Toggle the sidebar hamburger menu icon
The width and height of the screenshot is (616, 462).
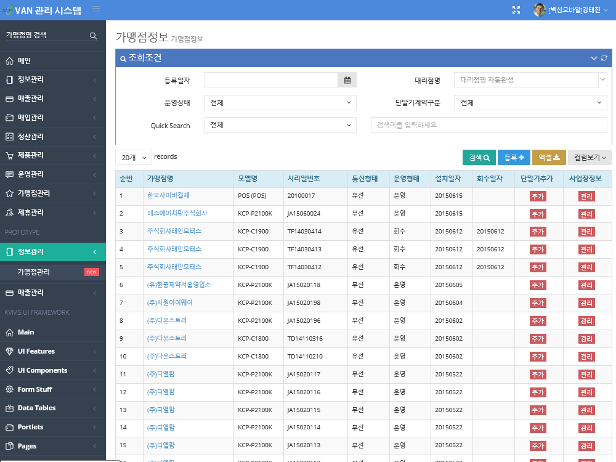(x=96, y=9)
